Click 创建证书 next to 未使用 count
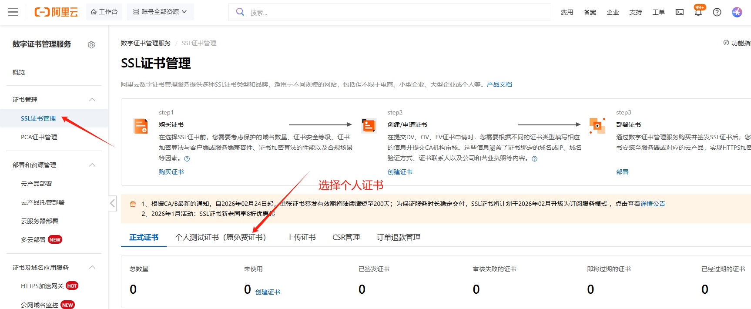The image size is (751, 309). (x=268, y=292)
